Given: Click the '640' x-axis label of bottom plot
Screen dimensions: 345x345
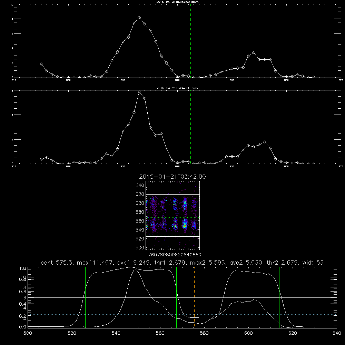Looking at the screenshot, I should point(337,333).
